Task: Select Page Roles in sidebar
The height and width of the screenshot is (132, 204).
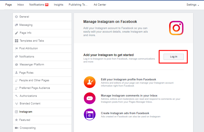Action: coord(42,73)
